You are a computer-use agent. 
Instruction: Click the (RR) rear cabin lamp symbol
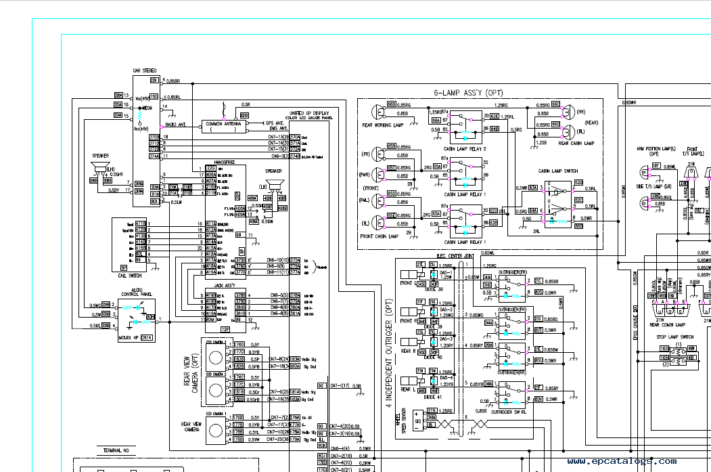tap(568, 112)
